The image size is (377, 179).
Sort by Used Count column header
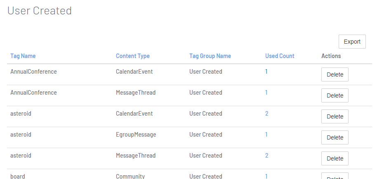tap(280, 56)
